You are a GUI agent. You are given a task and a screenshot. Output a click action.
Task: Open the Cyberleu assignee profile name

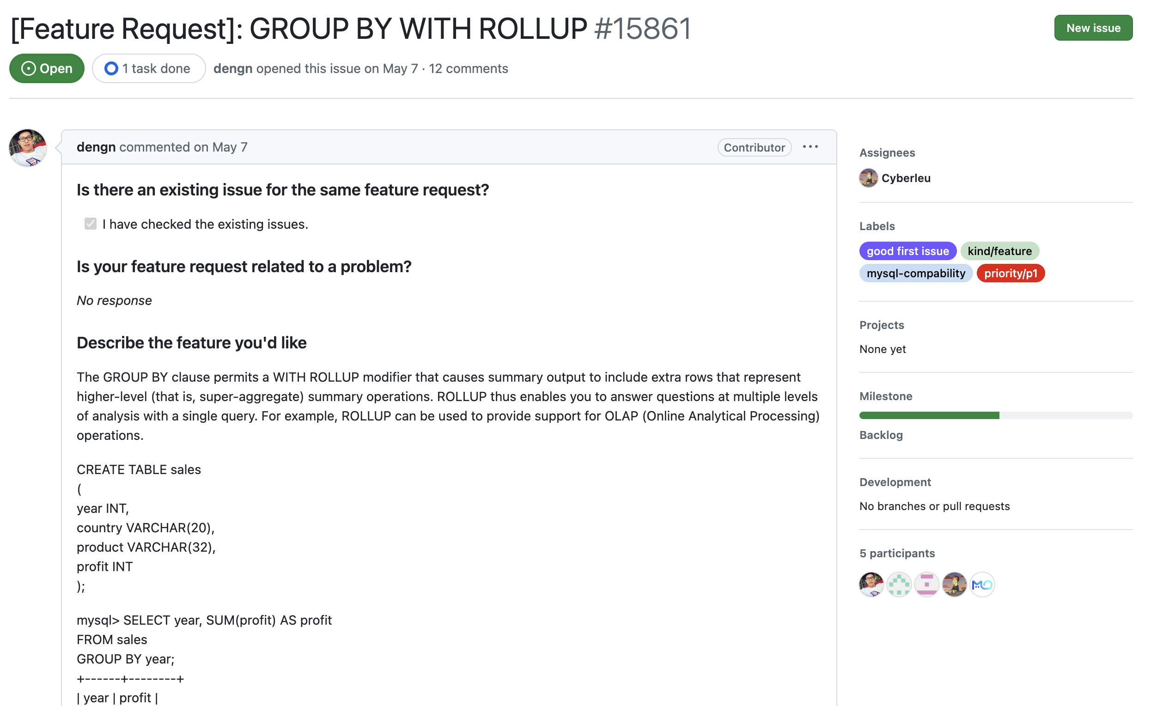coord(906,178)
